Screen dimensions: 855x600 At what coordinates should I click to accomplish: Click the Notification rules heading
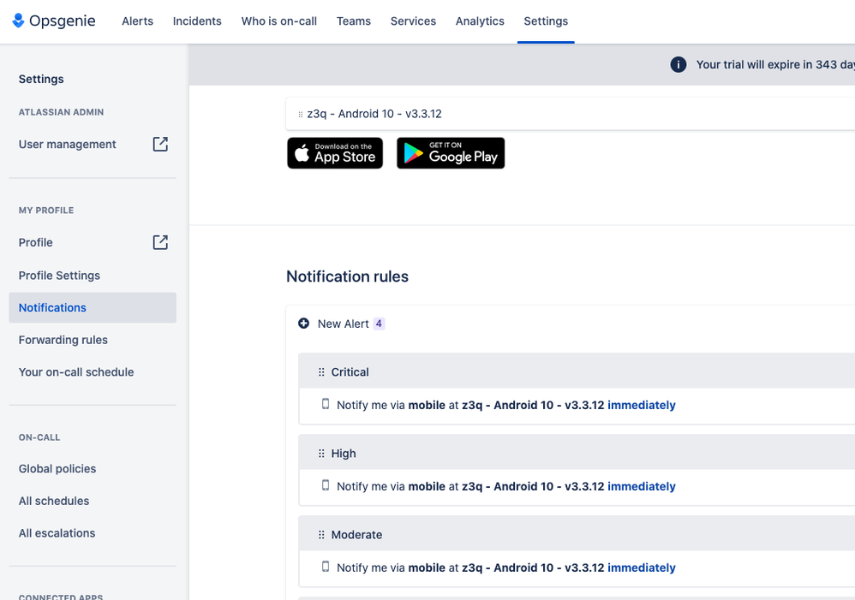point(347,276)
